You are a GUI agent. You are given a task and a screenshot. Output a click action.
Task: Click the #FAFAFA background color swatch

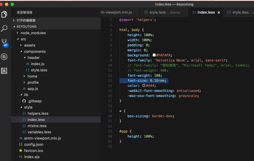tap(154, 55)
